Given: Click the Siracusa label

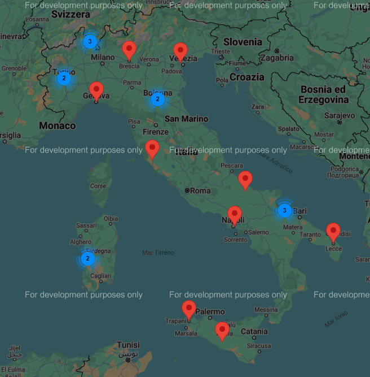Looking at the screenshot, I should [259, 346].
